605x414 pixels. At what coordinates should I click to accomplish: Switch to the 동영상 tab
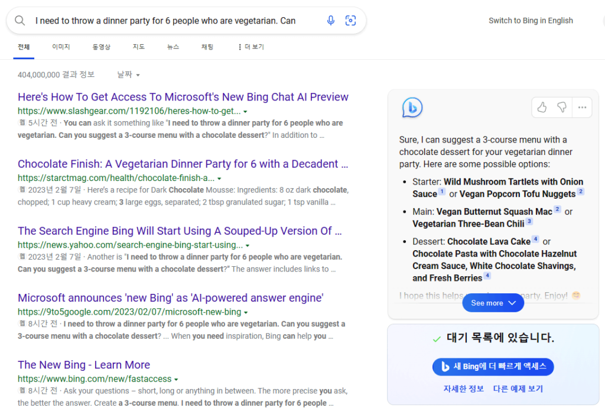coord(101,47)
